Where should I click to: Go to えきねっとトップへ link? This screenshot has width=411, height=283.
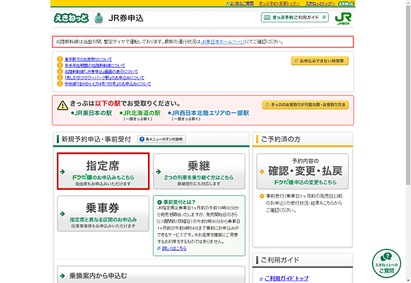(320, 3)
